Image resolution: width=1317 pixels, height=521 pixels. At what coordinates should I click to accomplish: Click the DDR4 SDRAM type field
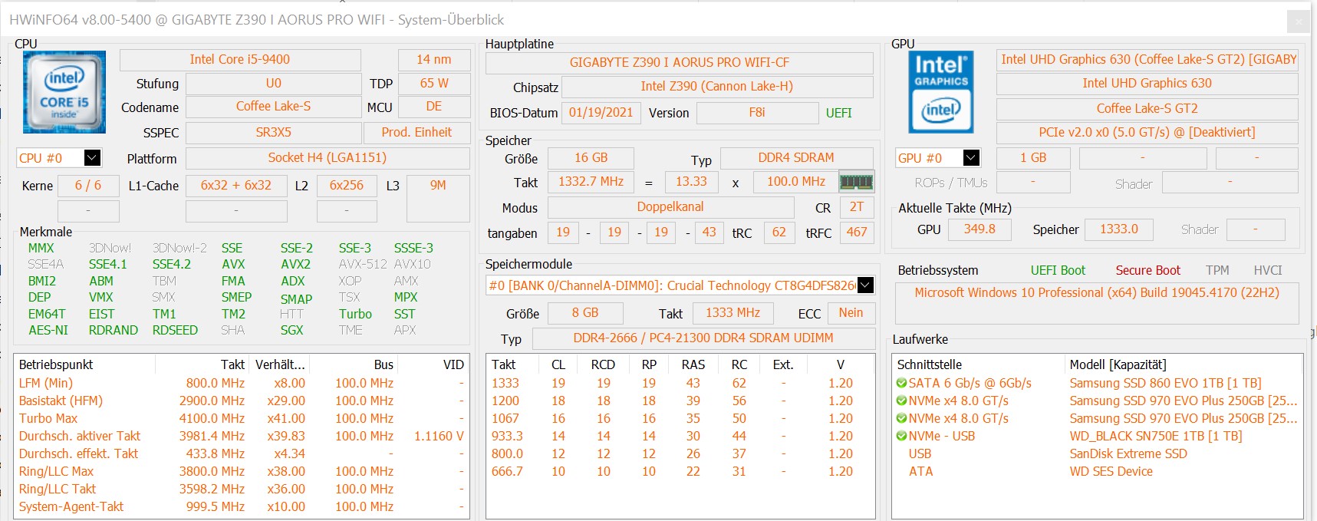(796, 158)
